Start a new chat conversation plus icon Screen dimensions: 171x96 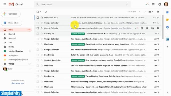[x=30, y=69]
